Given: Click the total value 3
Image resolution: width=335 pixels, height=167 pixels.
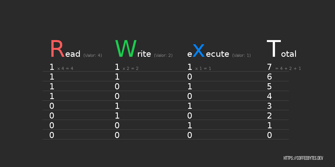Looking at the screenshot, I should pyautogui.click(x=269, y=106).
